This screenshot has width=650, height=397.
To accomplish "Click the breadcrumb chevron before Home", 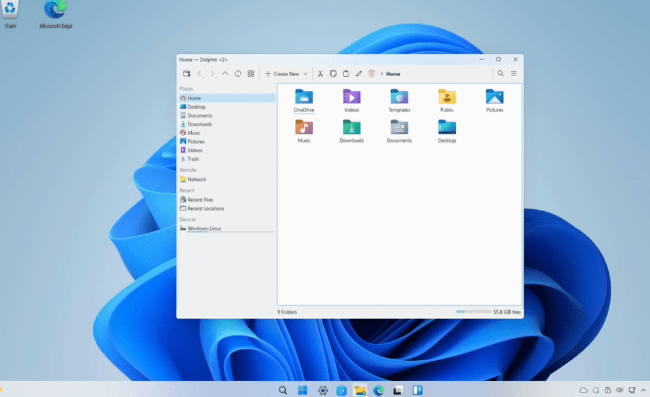I will coord(381,74).
